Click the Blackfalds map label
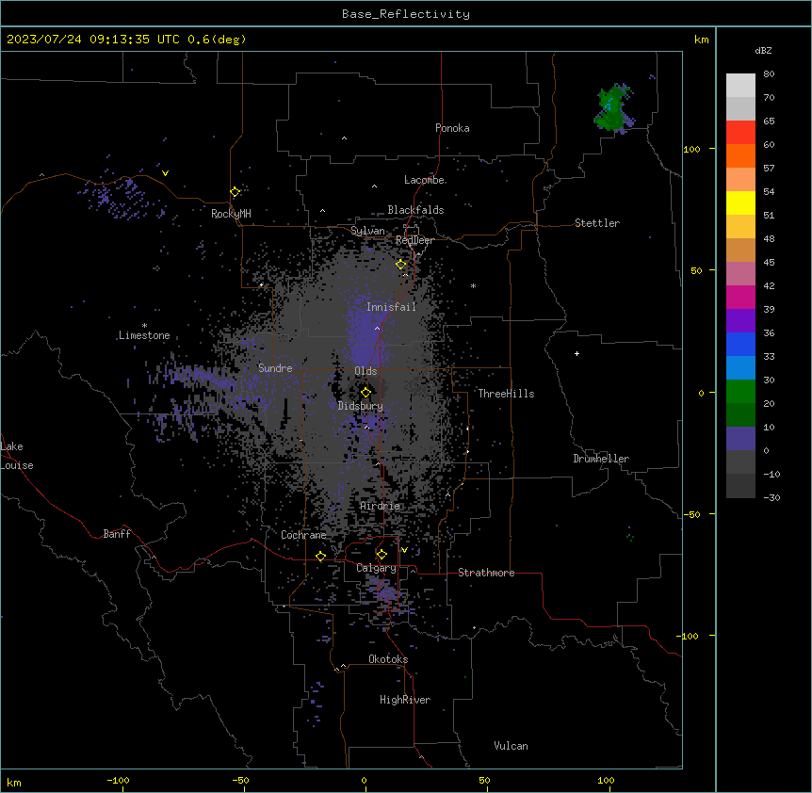This screenshot has width=812, height=793. (415, 210)
